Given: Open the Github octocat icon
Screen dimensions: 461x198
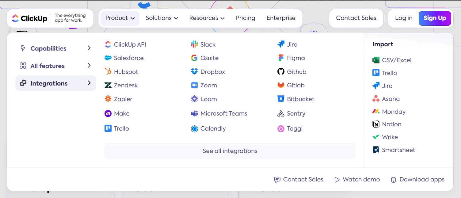Looking at the screenshot, I should click(x=281, y=72).
